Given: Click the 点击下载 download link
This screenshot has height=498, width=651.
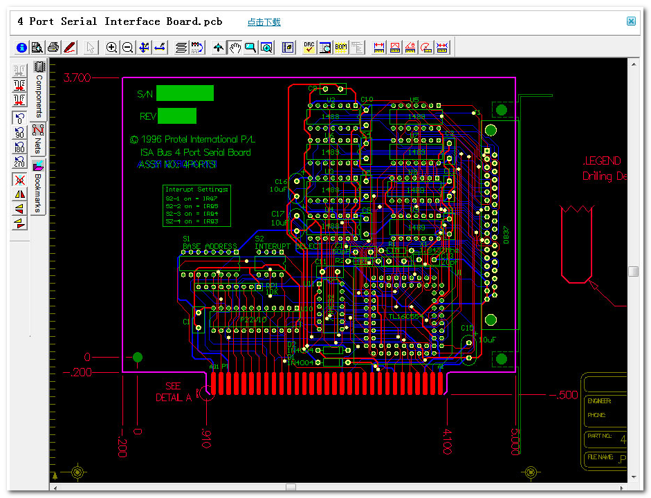Looking at the screenshot, I should (264, 22).
